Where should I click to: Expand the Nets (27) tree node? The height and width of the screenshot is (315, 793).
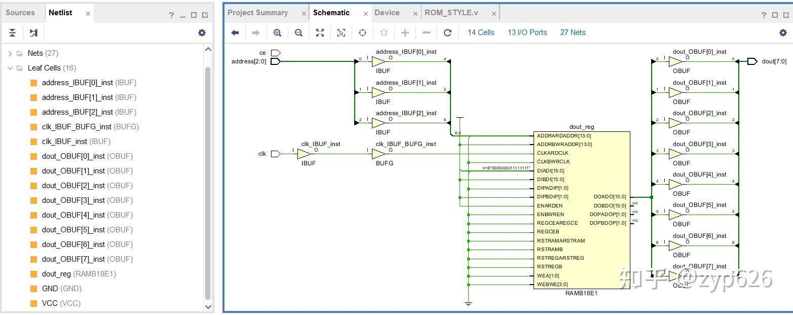[10, 53]
